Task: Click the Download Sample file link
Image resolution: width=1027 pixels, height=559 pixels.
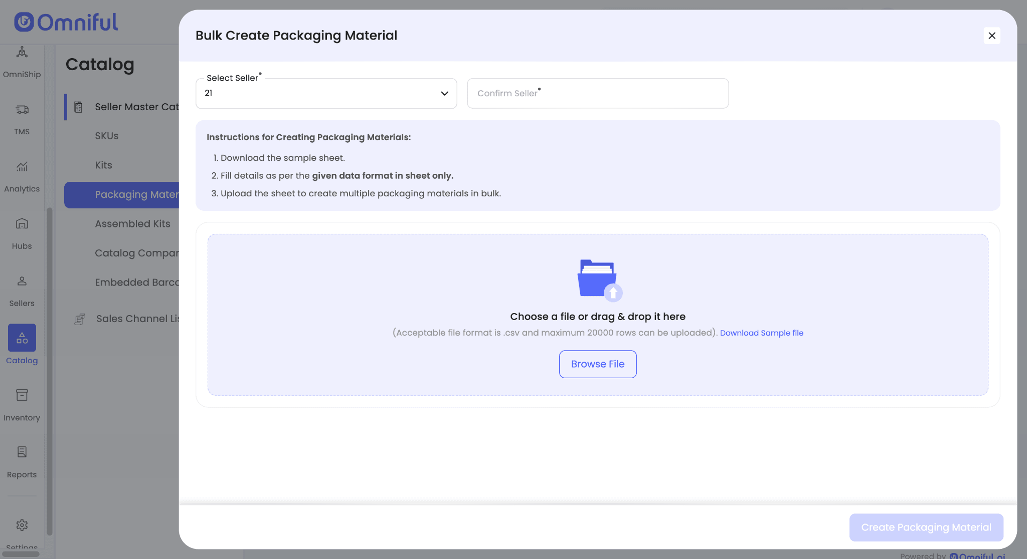Action: click(761, 333)
